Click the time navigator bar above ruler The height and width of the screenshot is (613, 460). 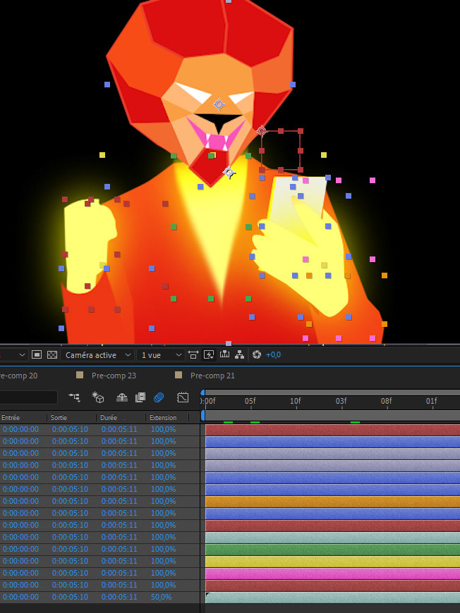[x=332, y=392]
